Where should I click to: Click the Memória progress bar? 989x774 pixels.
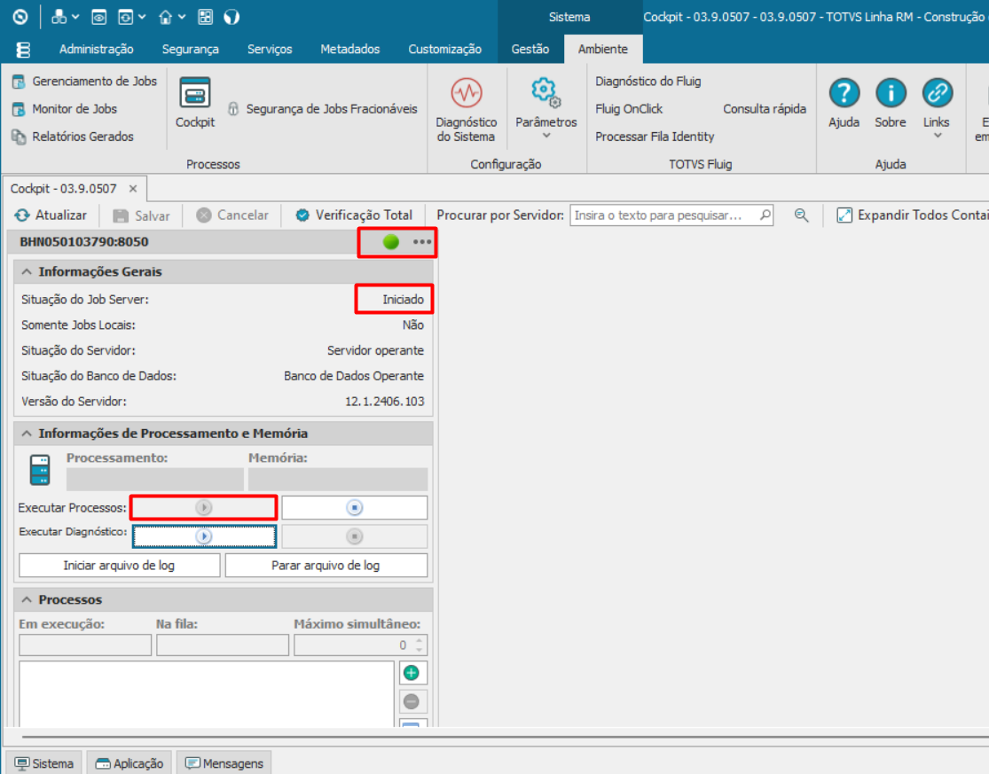pyautogui.click(x=338, y=480)
